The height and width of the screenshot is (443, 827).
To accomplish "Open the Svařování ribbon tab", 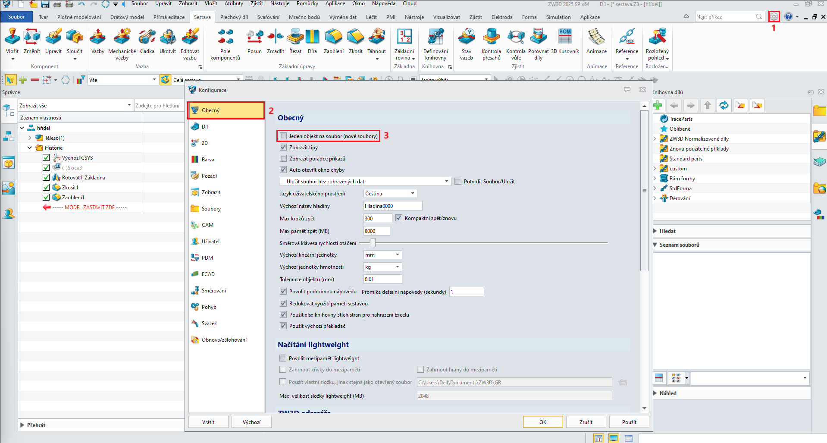I will pyautogui.click(x=268, y=17).
